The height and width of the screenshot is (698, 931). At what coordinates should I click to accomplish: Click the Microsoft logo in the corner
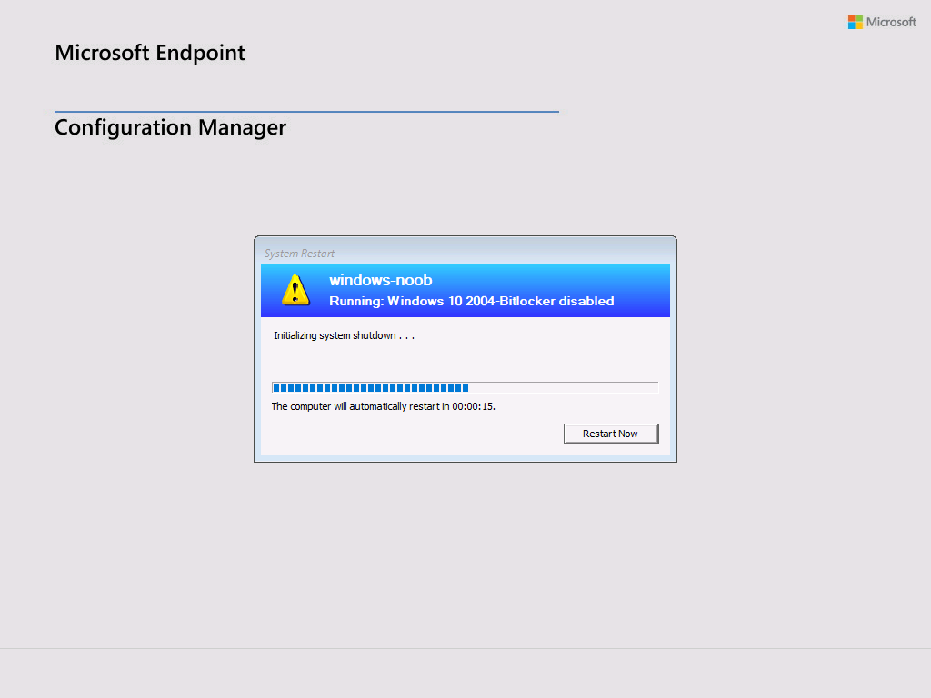(882, 22)
